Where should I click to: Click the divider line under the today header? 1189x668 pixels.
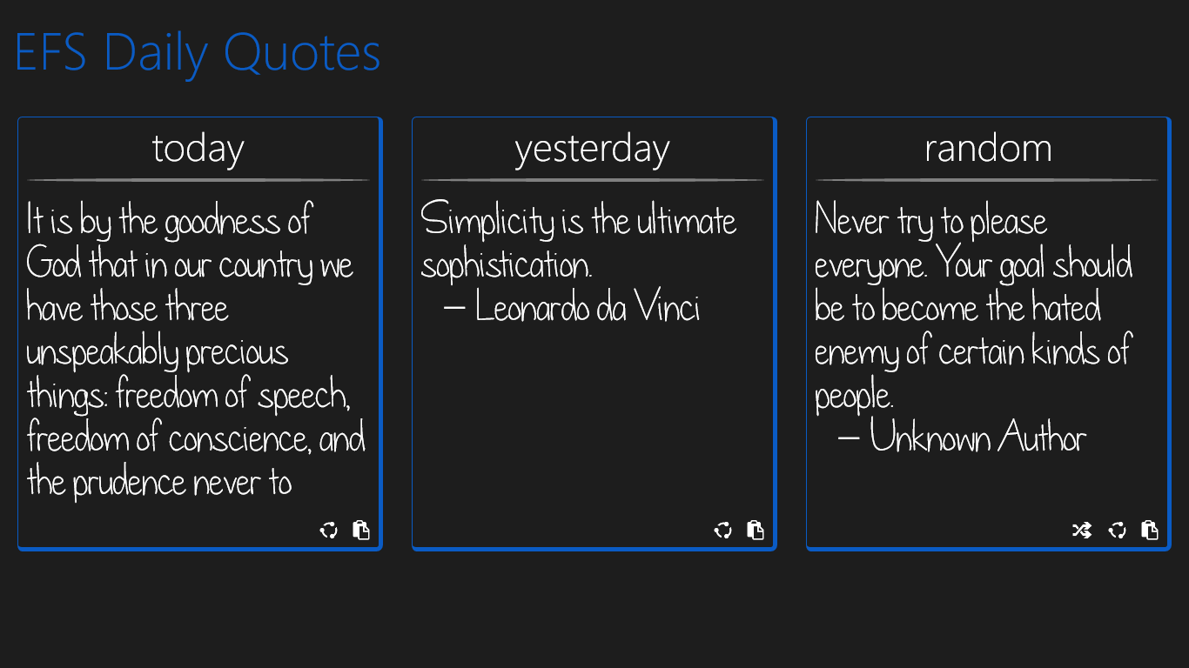click(198, 180)
